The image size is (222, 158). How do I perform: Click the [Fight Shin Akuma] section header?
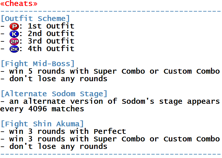(42, 124)
